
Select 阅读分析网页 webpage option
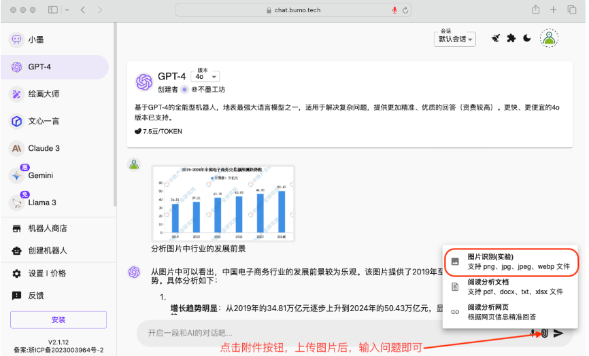click(510, 312)
